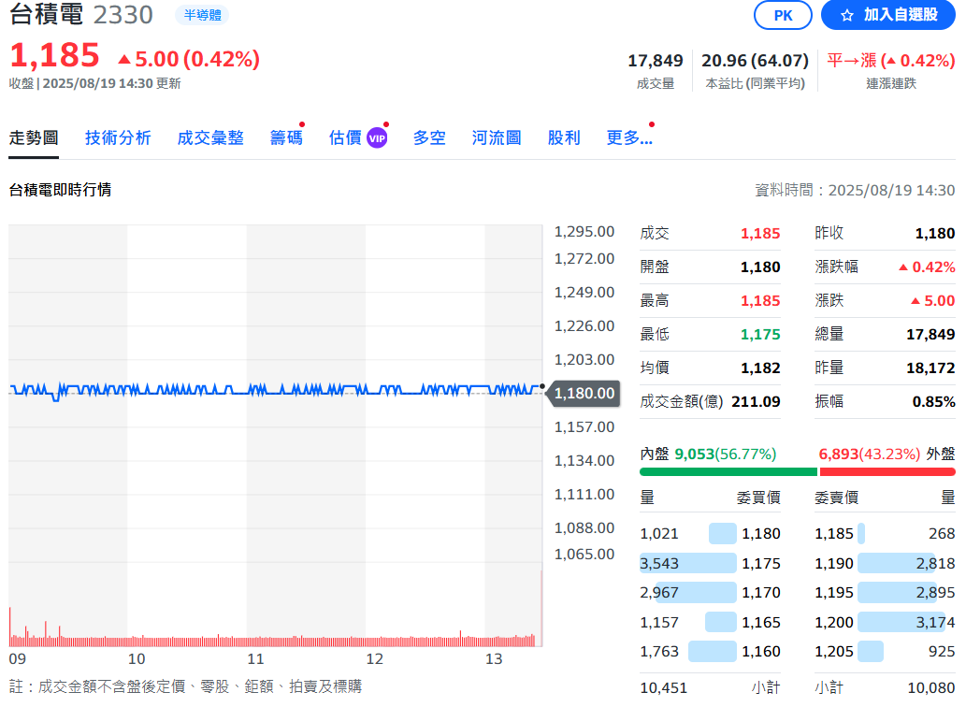Expand the 更多... menu
The width and height of the screenshot is (966, 707).
tap(629, 138)
